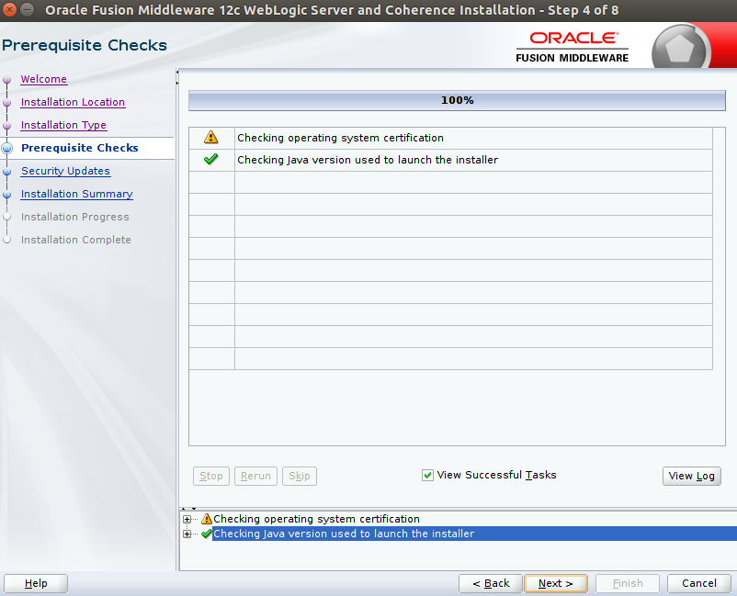Enable showing successful tasks in the list
This screenshot has width=737, height=596.
(427, 475)
